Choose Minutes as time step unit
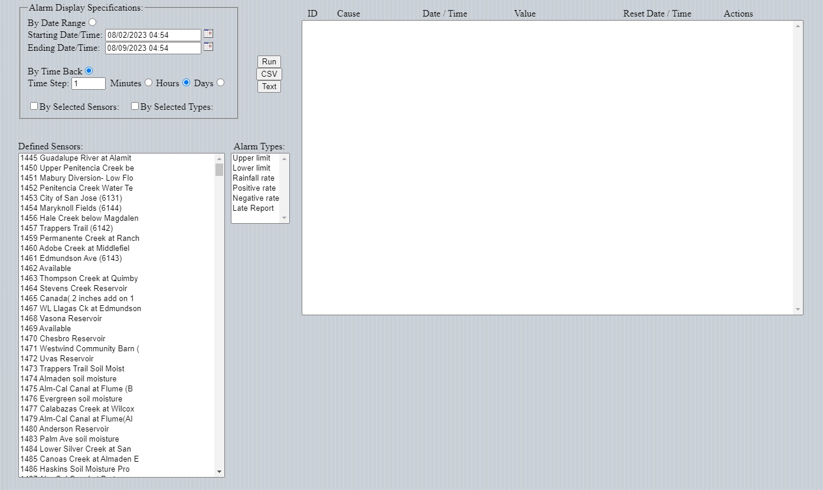This screenshot has width=823, height=490. 149,83
